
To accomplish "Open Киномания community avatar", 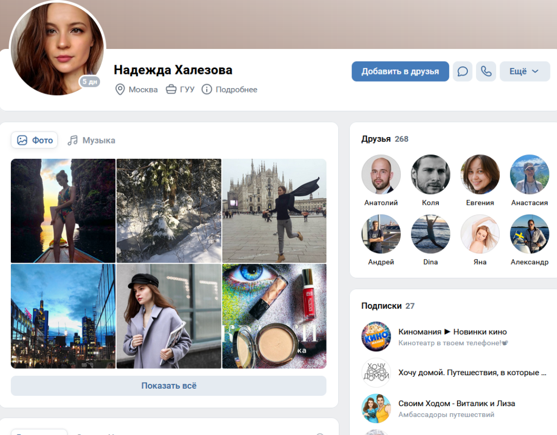I will [x=376, y=336].
